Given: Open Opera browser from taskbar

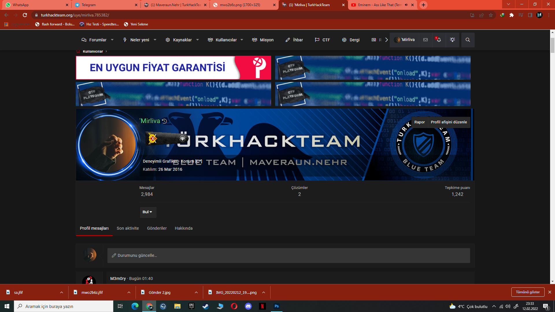Looking at the screenshot, I should point(234,306).
